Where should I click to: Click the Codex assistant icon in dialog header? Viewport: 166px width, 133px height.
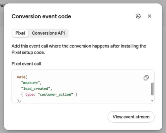tap(138, 16)
